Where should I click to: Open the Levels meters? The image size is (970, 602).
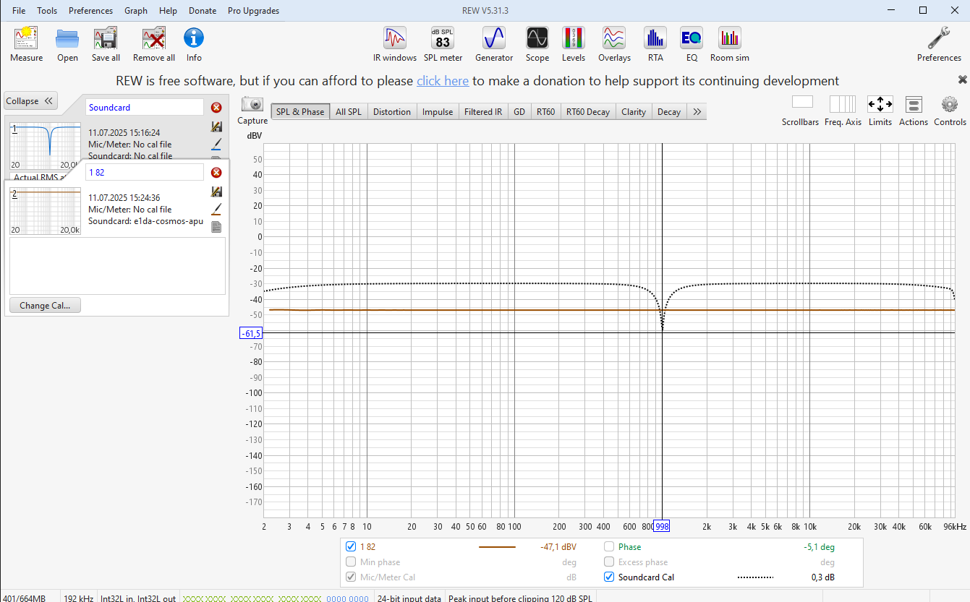coord(574,44)
